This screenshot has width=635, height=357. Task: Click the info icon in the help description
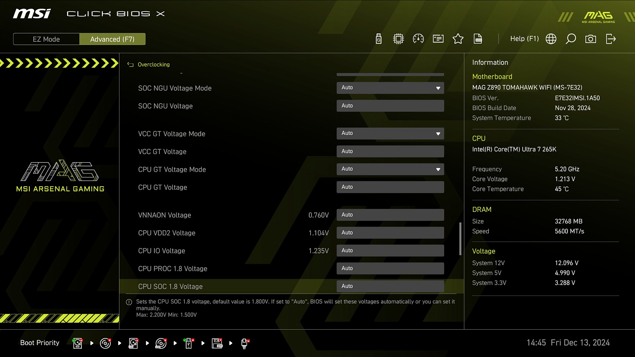[x=129, y=302]
